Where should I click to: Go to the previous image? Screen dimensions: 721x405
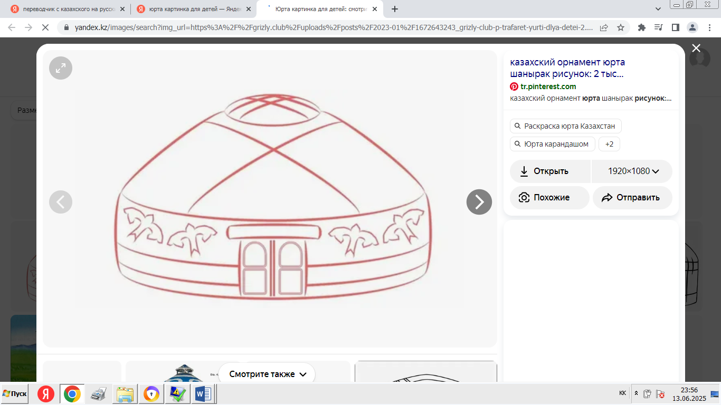(61, 202)
